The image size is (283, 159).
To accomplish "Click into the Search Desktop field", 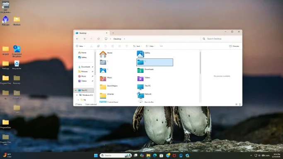I will coord(221,39).
